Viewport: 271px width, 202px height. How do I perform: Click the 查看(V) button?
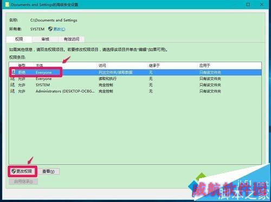tap(48, 171)
